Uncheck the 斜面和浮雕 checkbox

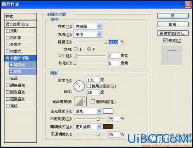[x=8, y=58]
